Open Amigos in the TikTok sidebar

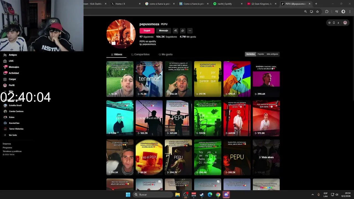[x=10, y=55]
